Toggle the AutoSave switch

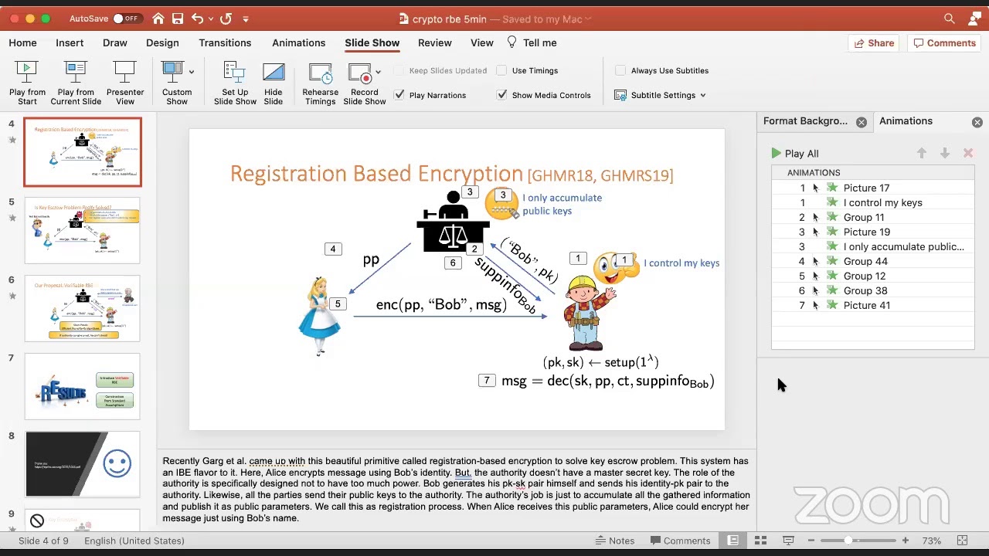point(126,19)
